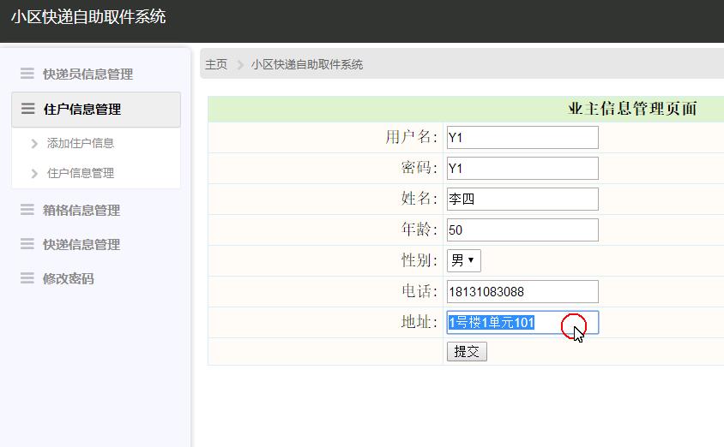The width and height of the screenshot is (724, 447).
Task: Click the 用户名 input field
Action: tap(522, 138)
